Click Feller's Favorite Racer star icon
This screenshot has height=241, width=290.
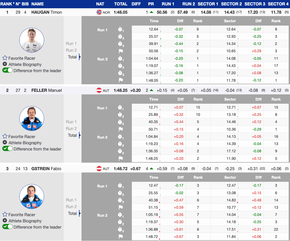click(5, 137)
